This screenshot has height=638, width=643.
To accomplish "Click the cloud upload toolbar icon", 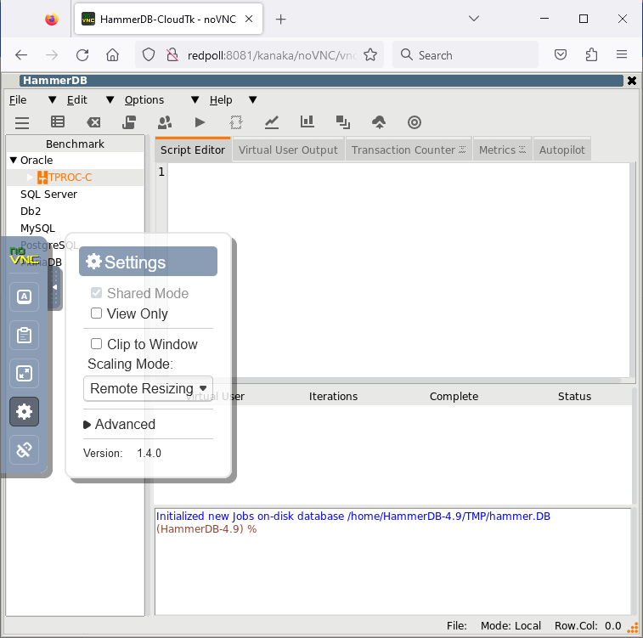I will (x=379, y=122).
